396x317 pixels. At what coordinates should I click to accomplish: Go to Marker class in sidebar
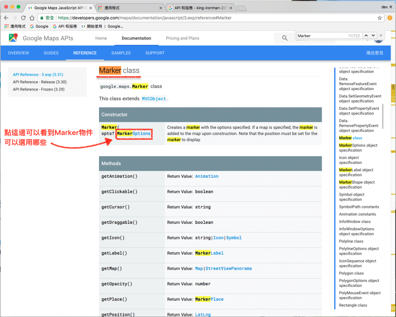tap(350, 138)
